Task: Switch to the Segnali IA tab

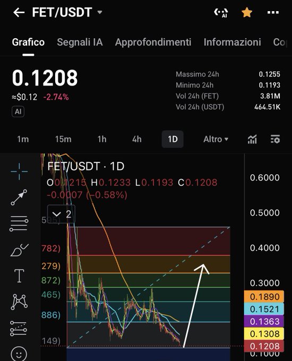Action: tap(80, 42)
